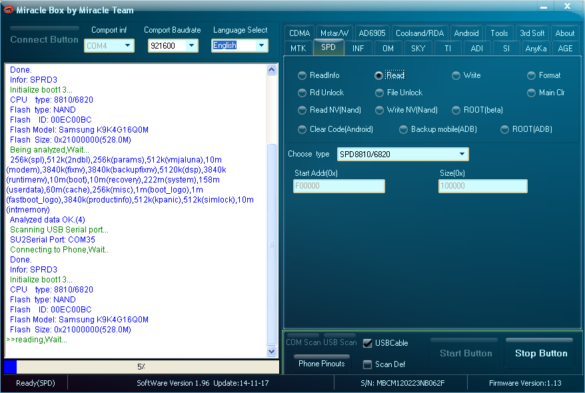585x393 pixels.
Task: Open the Choose type SPD8810/6820 dropdown
Action: pos(462,155)
